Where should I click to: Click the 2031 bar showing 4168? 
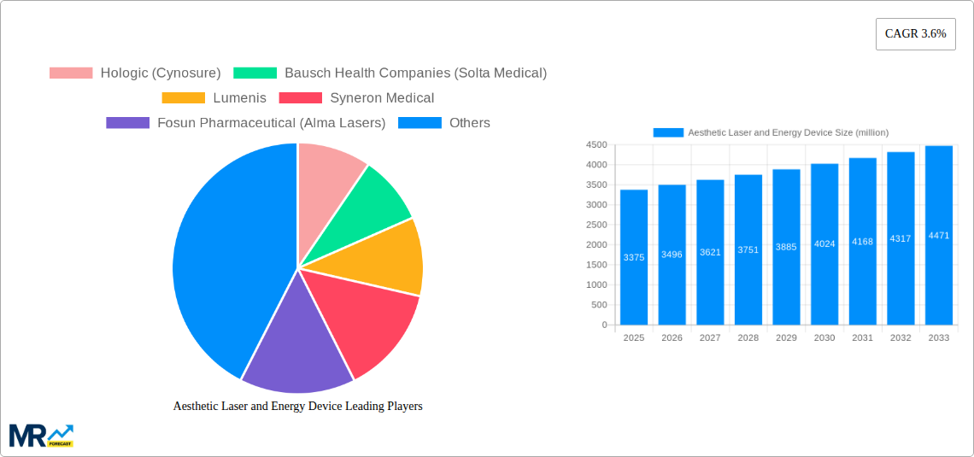coord(863,241)
